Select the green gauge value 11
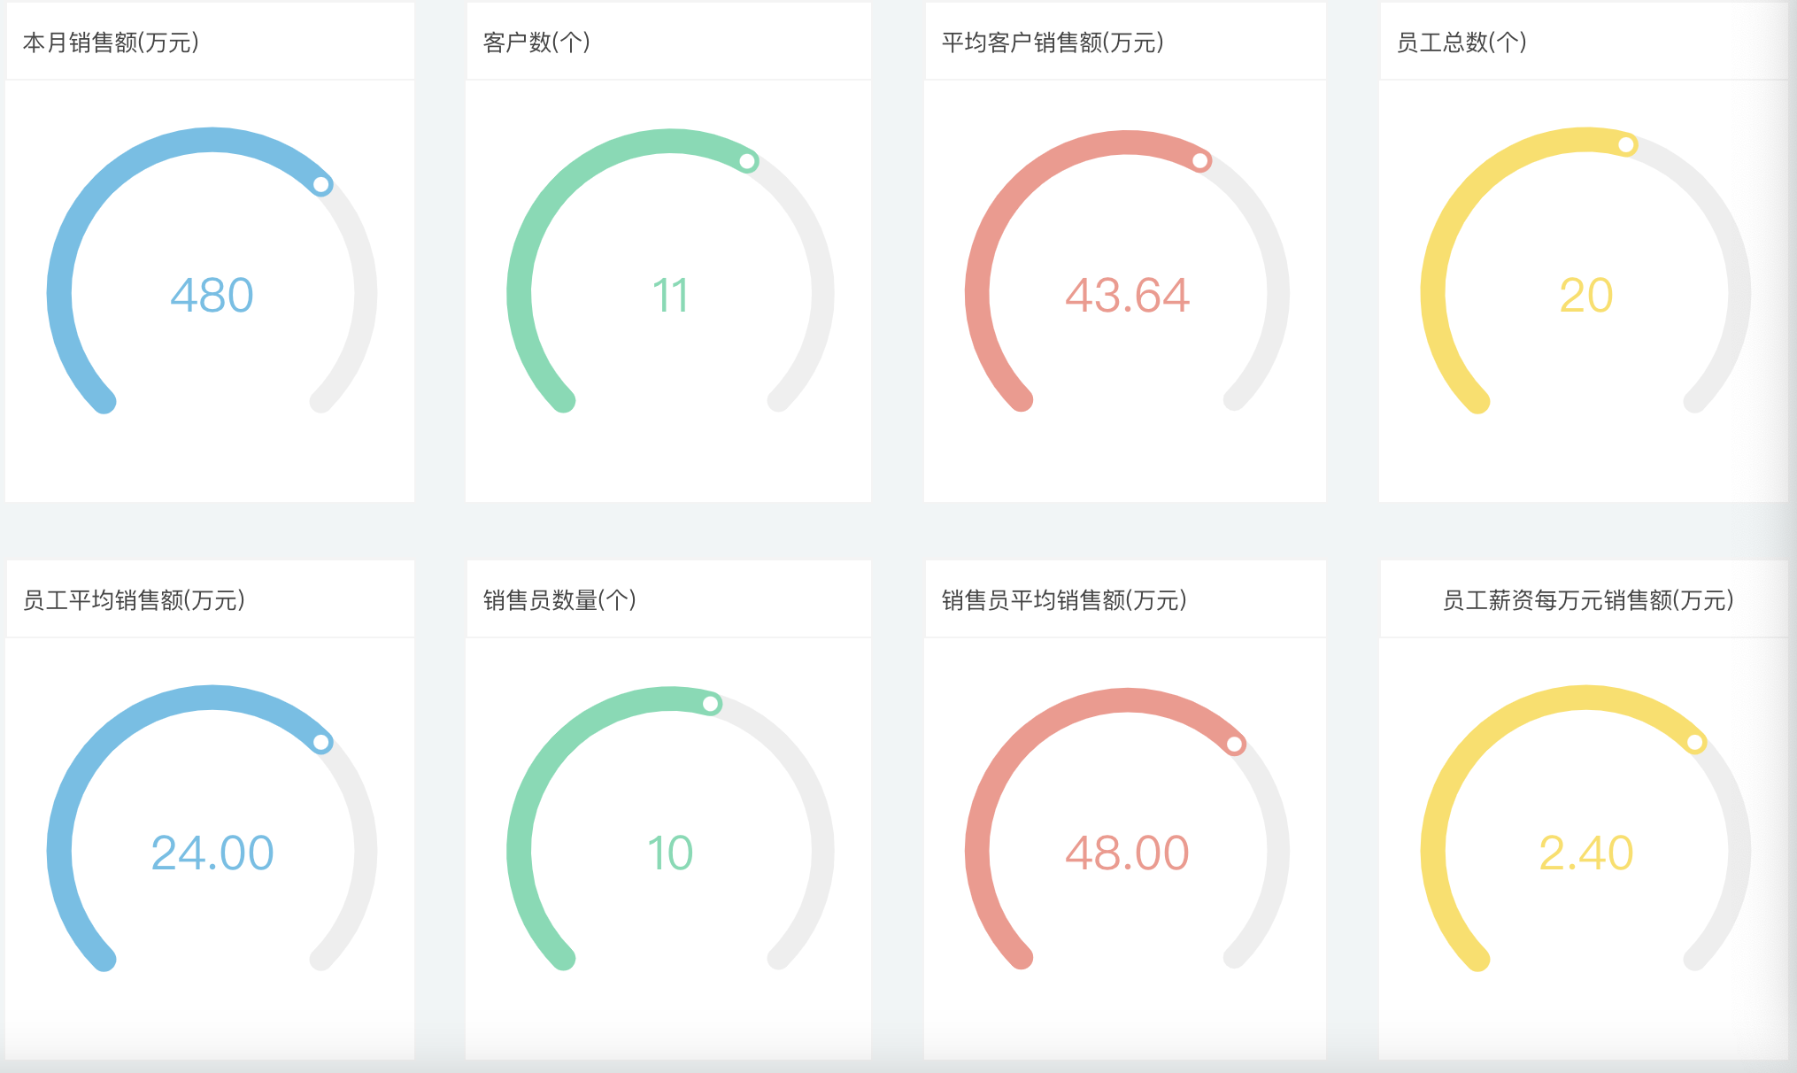The height and width of the screenshot is (1073, 1797). pyautogui.click(x=670, y=296)
